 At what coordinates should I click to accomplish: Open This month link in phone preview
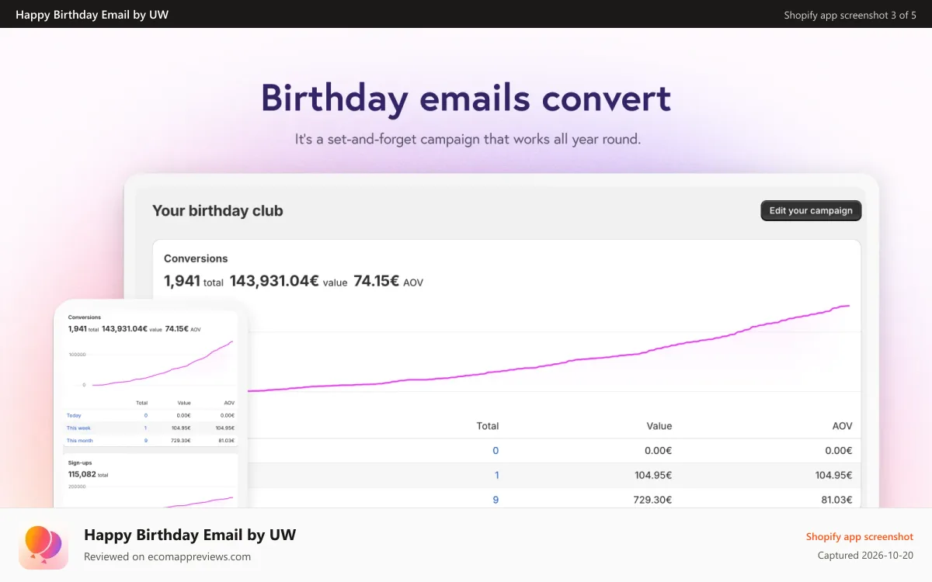[x=79, y=441]
